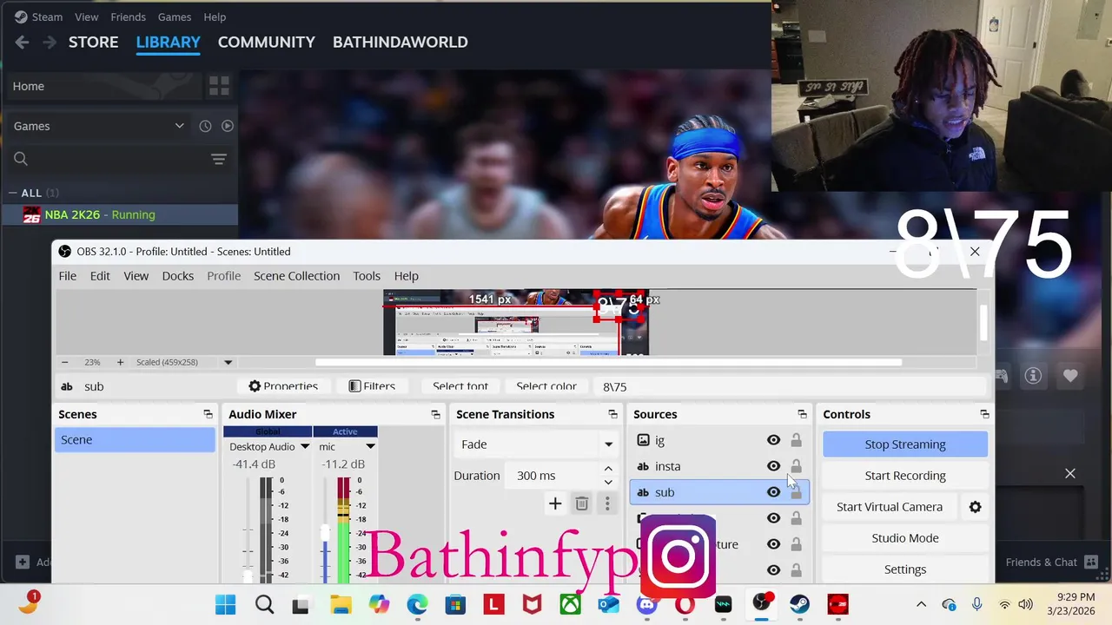
Task: Open Steam from the taskbar
Action: pos(799,604)
